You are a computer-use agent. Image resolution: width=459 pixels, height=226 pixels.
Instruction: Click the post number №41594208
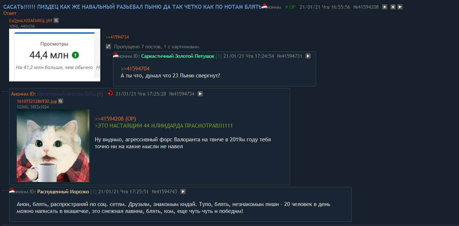pos(366,7)
